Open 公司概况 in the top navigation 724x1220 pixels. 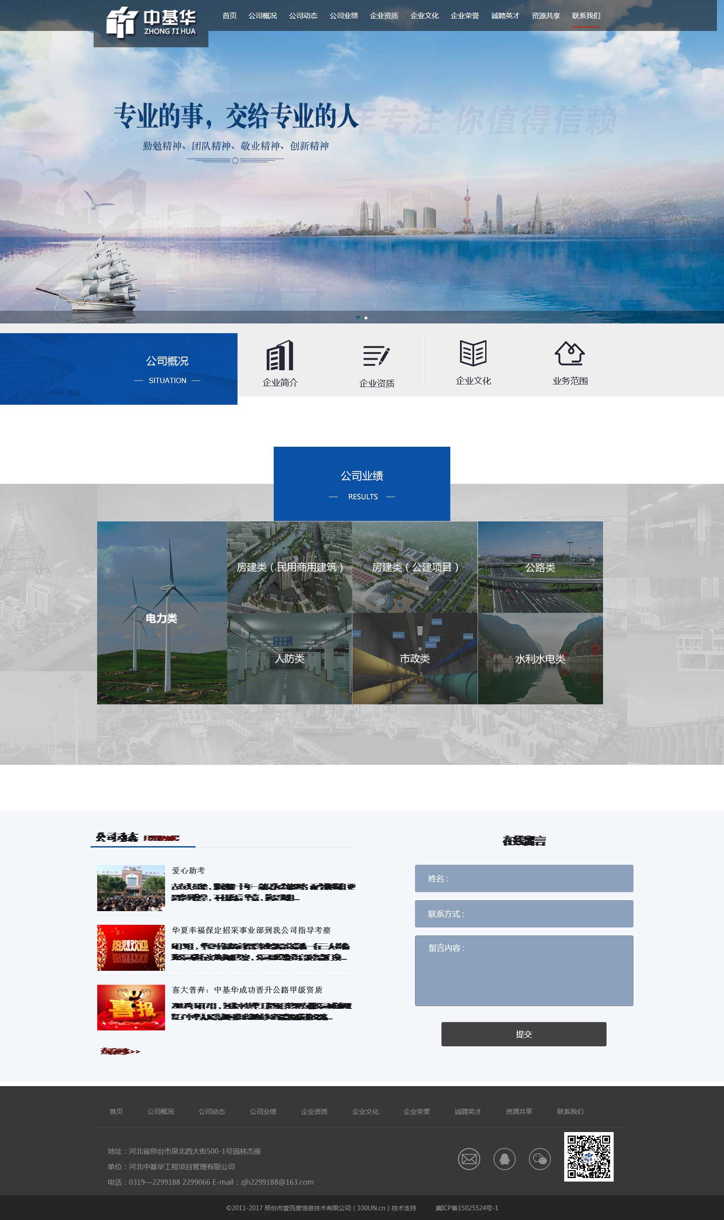(x=263, y=15)
